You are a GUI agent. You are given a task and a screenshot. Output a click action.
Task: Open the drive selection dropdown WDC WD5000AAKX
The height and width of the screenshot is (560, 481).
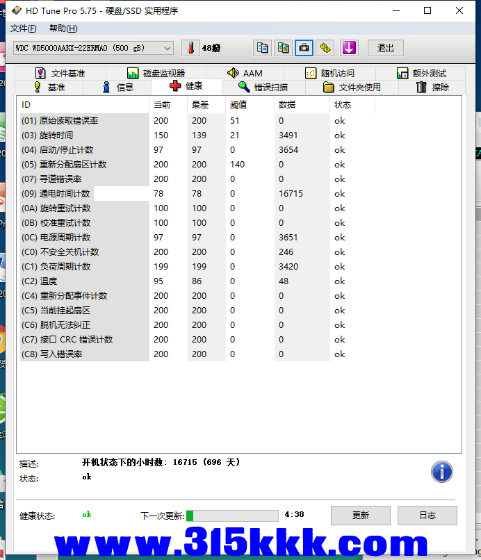(x=93, y=48)
